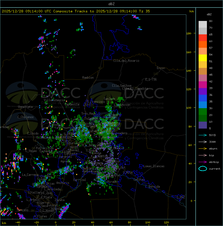The image size is (223, 226).
Task: Pick the bright yellow legend swatch
Action: coord(203,58)
